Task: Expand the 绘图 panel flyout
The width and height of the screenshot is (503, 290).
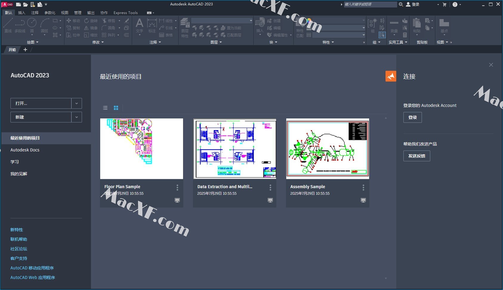Action: [33, 42]
